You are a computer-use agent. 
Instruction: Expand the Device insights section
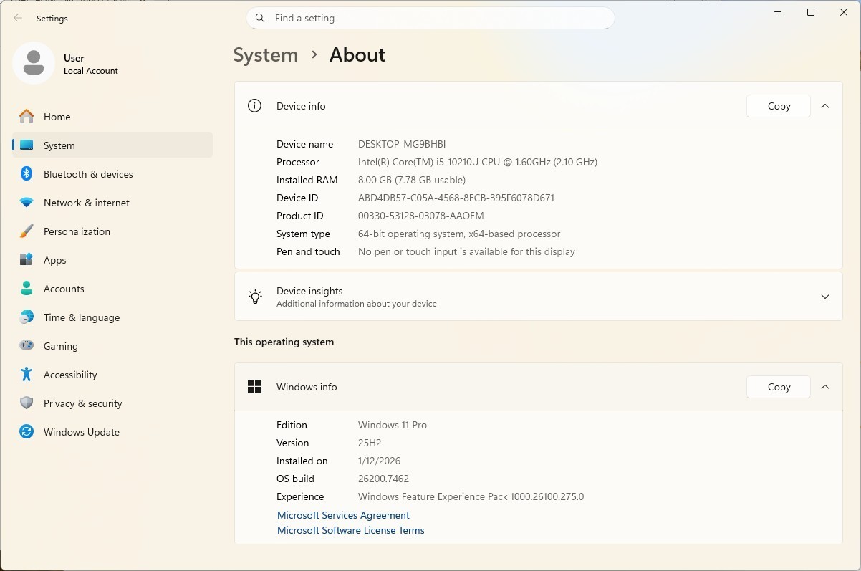pyautogui.click(x=538, y=297)
